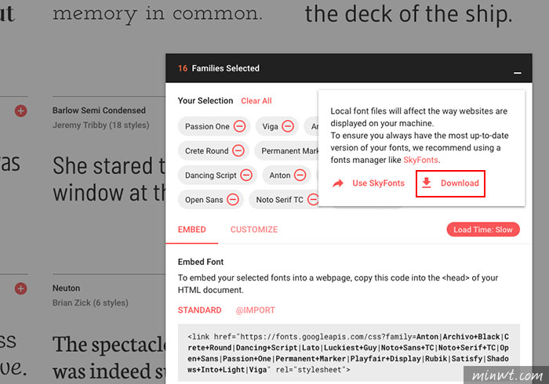This screenshot has height=384, width=549.
Task: Click the Neuton font name
Action: (66, 288)
